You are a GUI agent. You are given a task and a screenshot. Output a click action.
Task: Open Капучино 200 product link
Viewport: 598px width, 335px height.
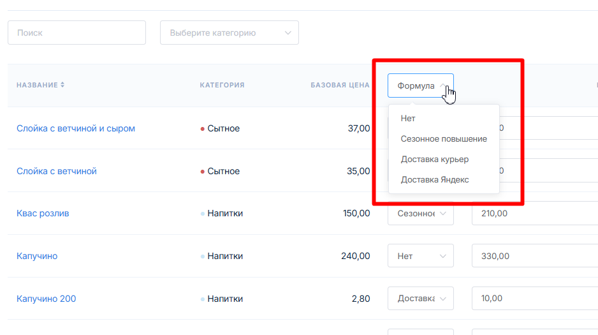tap(46, 299)
